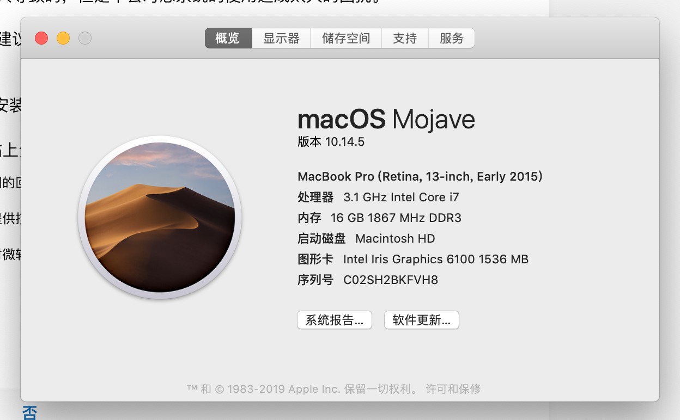This screenshot has width=680, height=420.
Task: Click the 1983-2019 Apple Inc. copyright text
Action: [x=284, y=389]
